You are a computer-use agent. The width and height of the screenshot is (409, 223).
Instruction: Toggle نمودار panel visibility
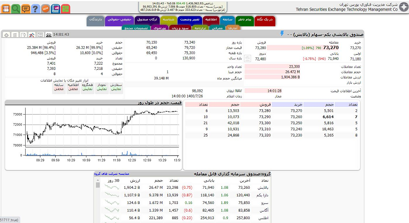[x=101, y=87]
